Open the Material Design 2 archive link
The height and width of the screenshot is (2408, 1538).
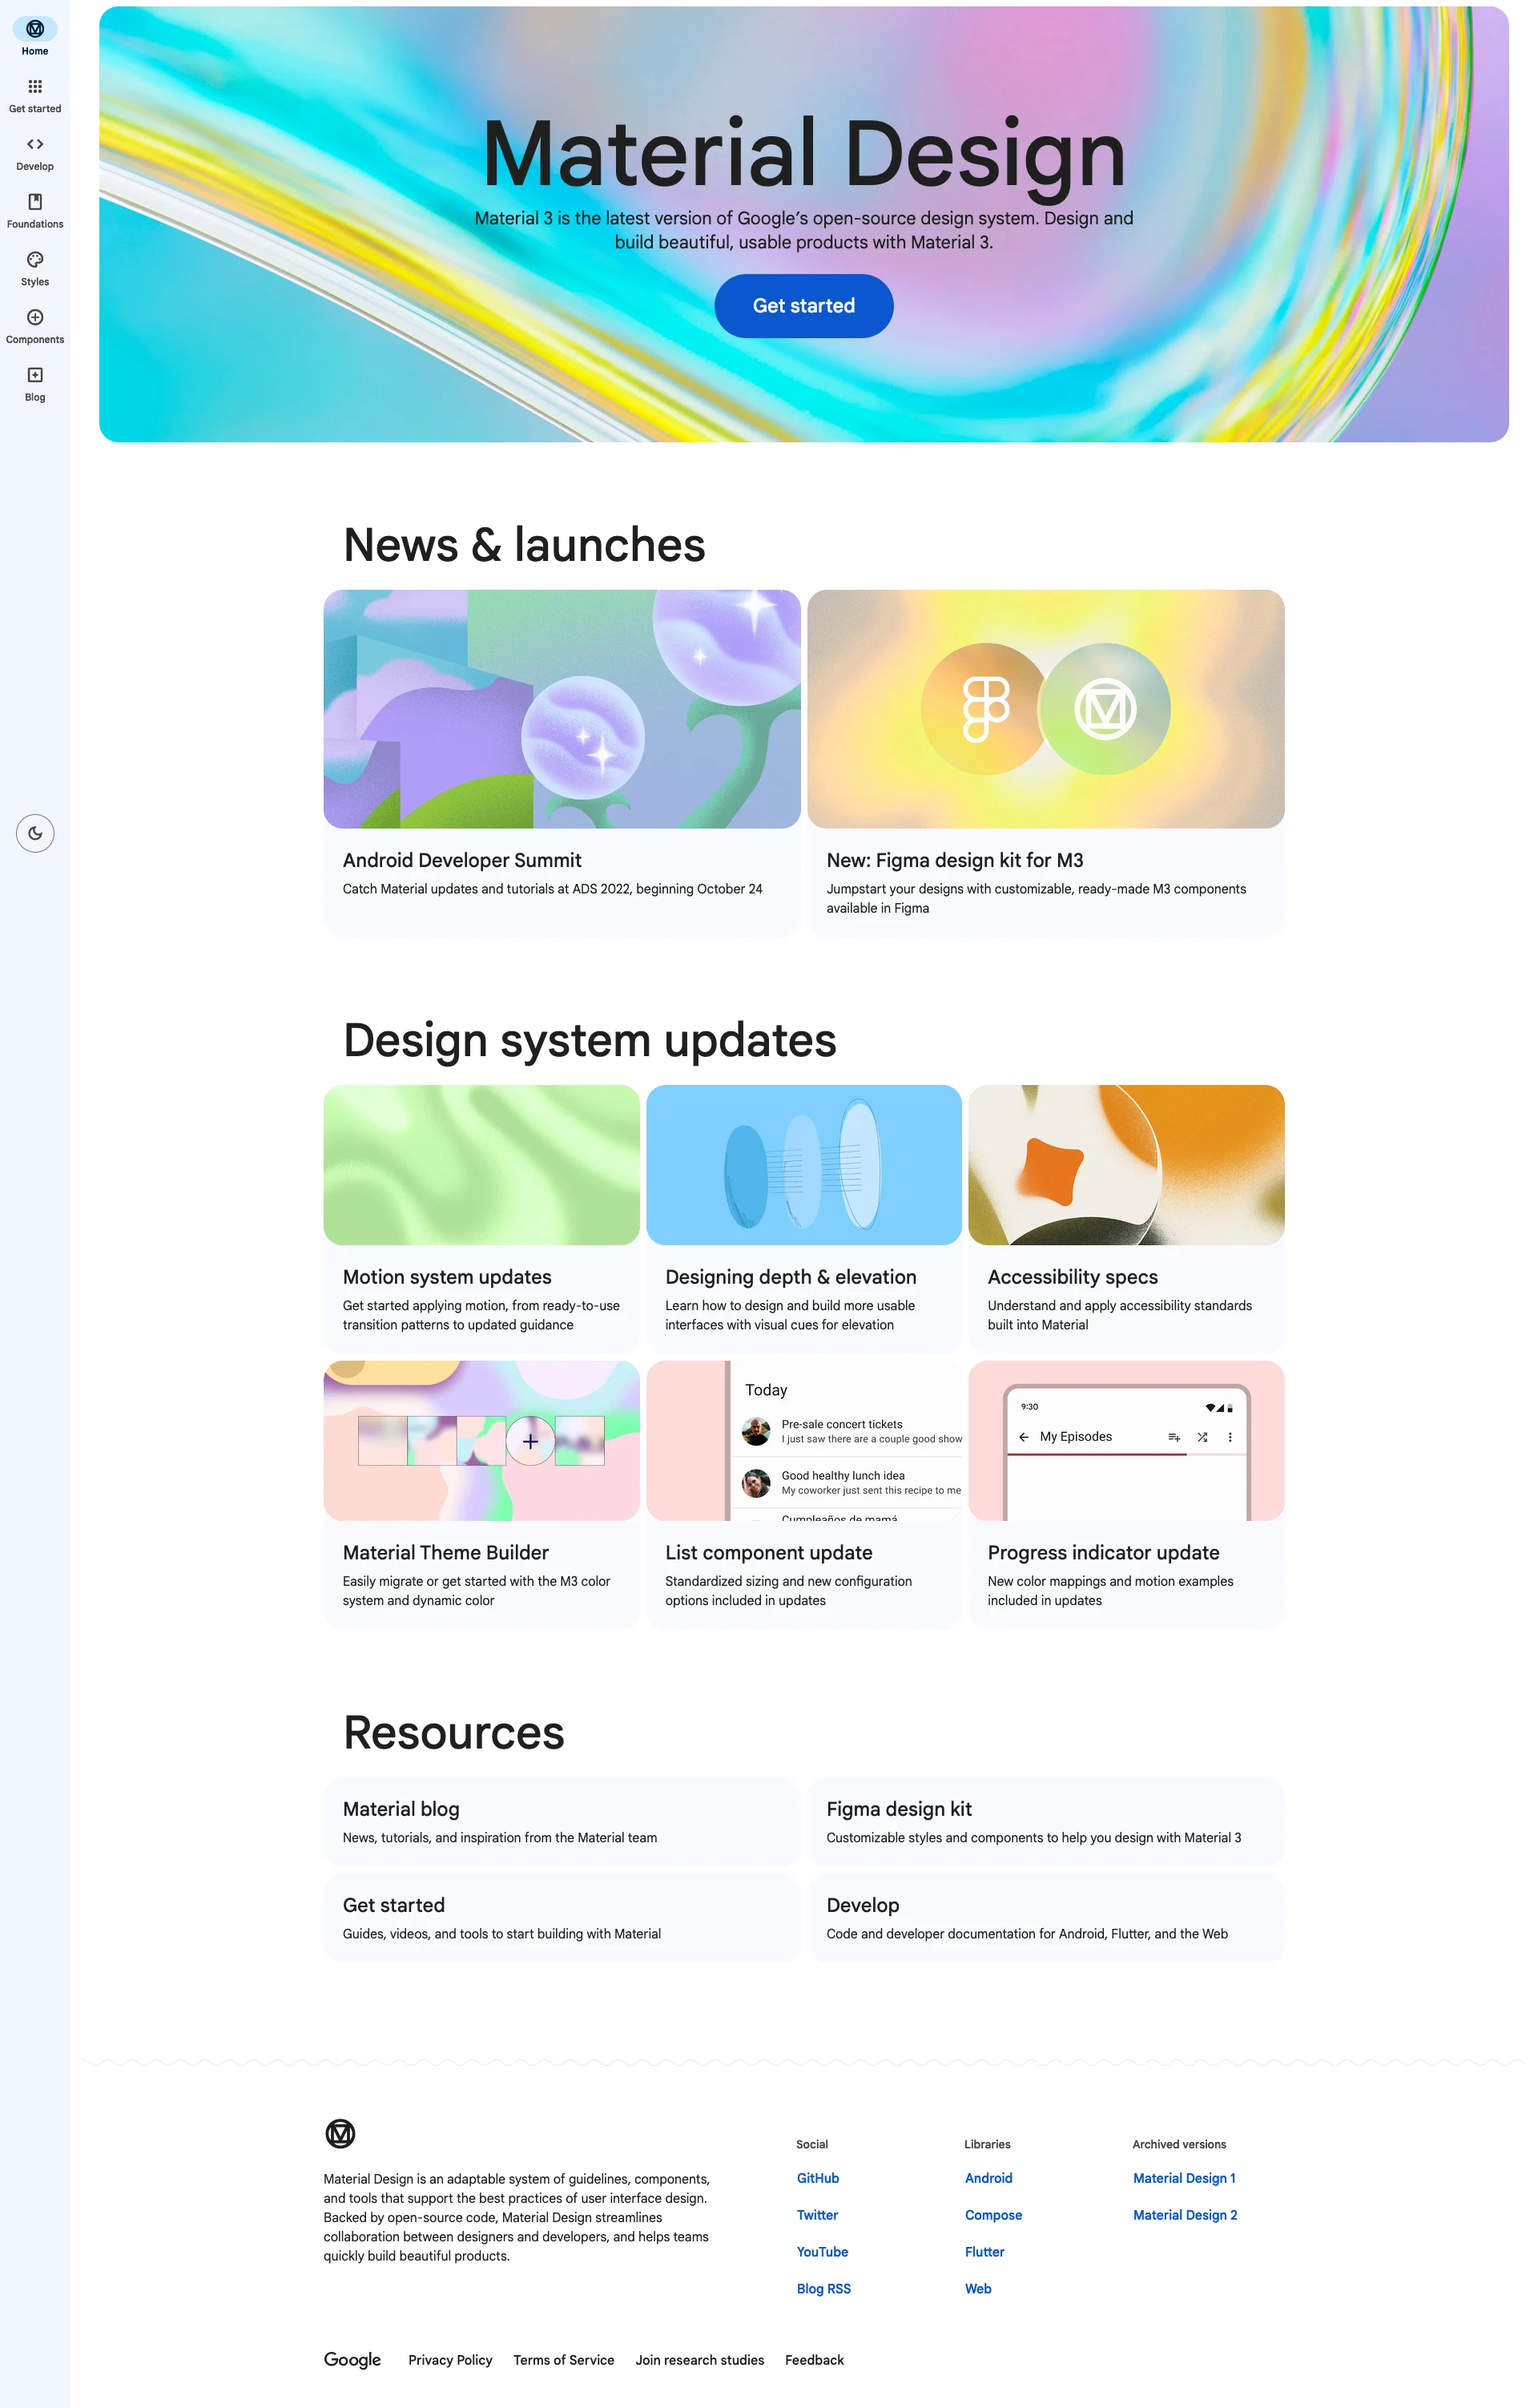(1186, 2215)
